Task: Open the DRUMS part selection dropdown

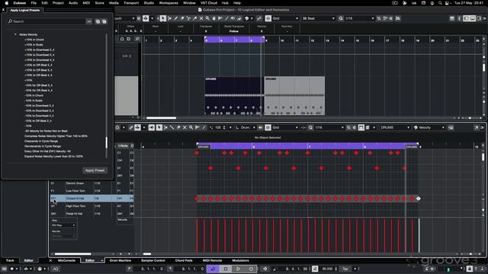Action: (x=395, y=127)
